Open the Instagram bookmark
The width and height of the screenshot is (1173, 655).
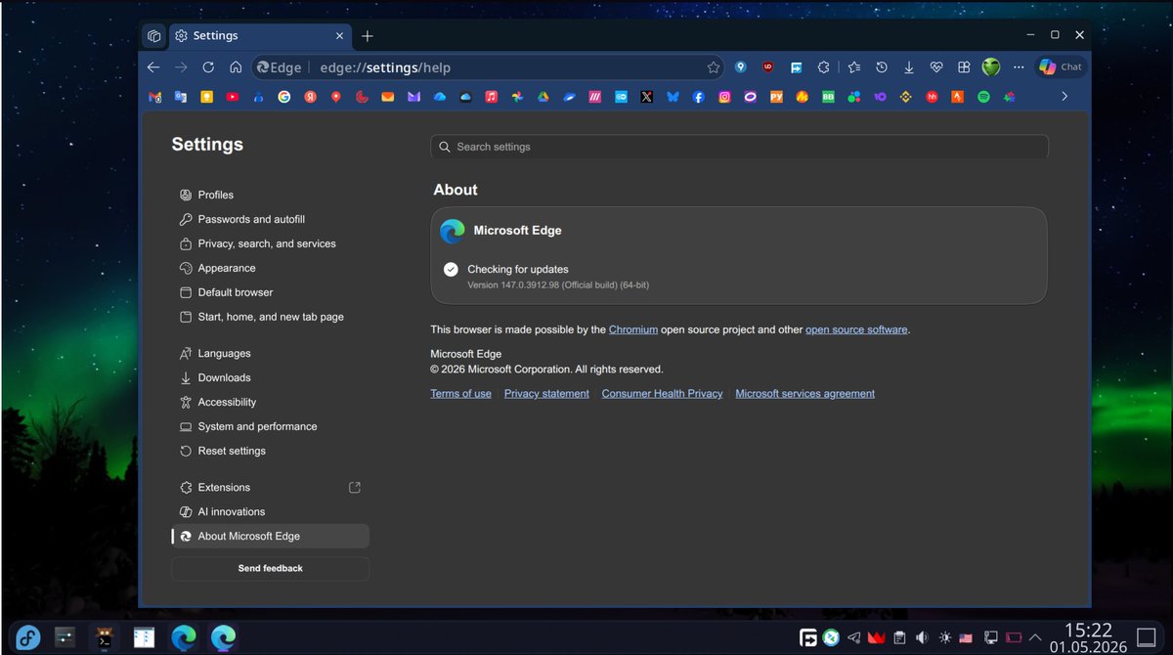pos(724,97)
